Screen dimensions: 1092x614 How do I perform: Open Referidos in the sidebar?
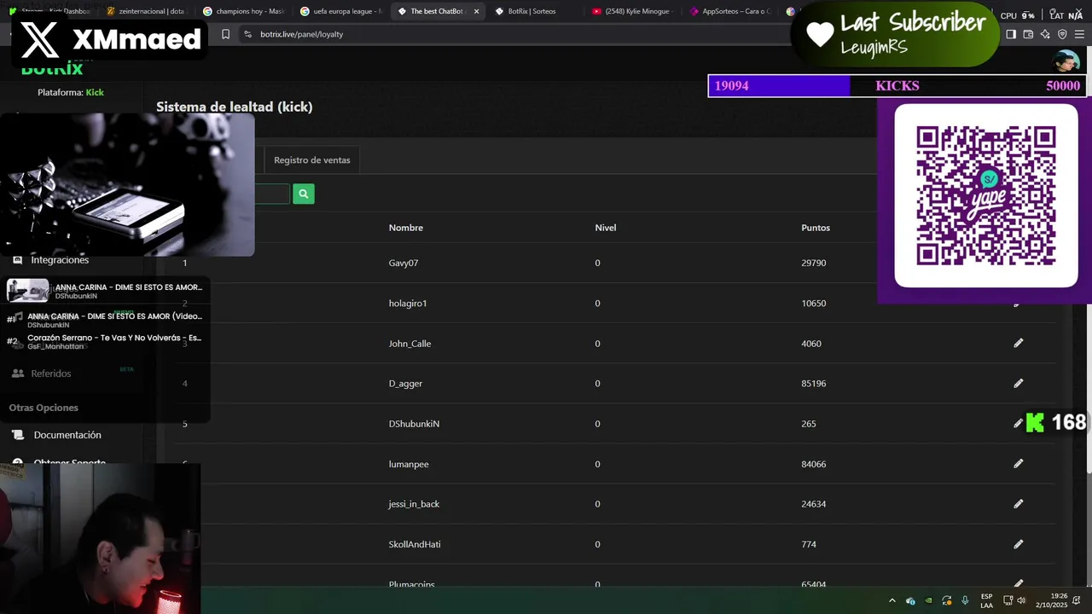pos(51,374)
